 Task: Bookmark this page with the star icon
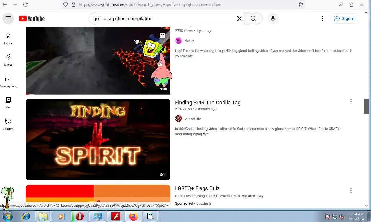tap(301, 5)
